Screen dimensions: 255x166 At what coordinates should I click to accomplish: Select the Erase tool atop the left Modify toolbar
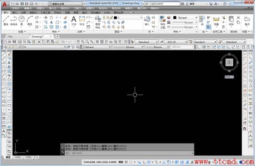tap(9, 54)
